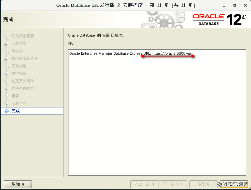Select the 典型安装 step entry
The image size is (251, 190).
(x=7, y=73)
